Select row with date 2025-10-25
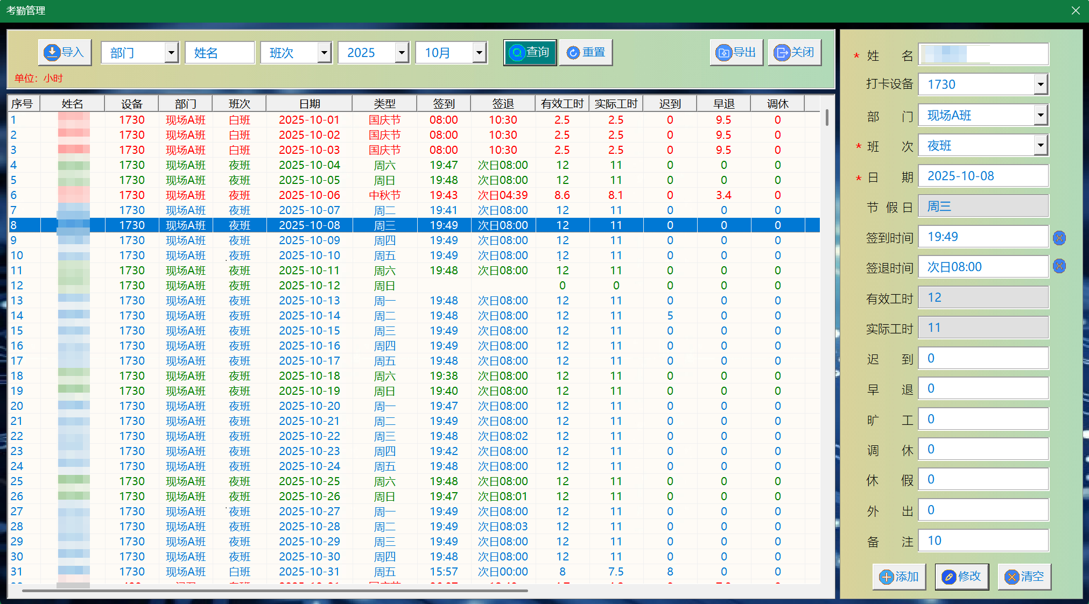 [x=413, y=481]
